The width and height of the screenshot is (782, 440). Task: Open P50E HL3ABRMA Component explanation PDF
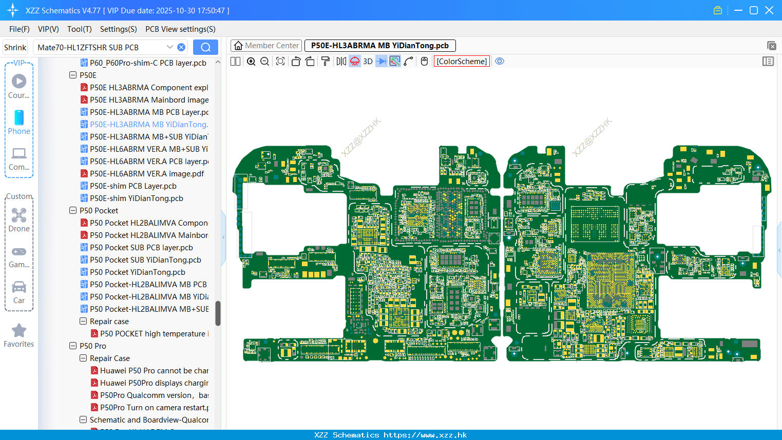144,87
